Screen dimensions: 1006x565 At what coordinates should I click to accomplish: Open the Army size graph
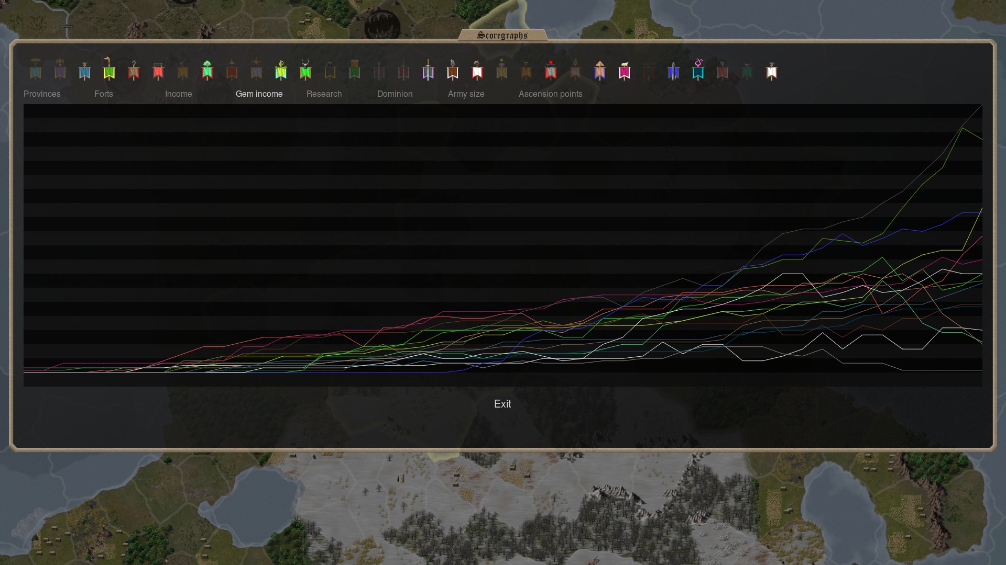pyautogui.click(x=466, y=94)
